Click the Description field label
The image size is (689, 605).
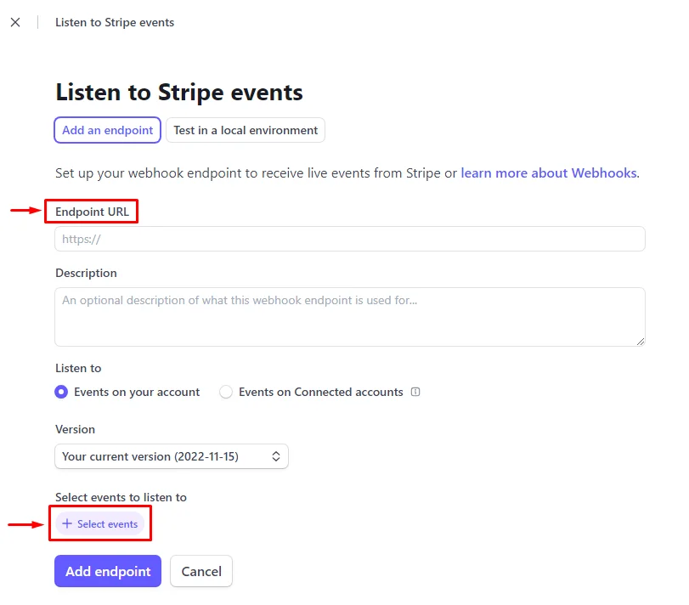(86, 273)
